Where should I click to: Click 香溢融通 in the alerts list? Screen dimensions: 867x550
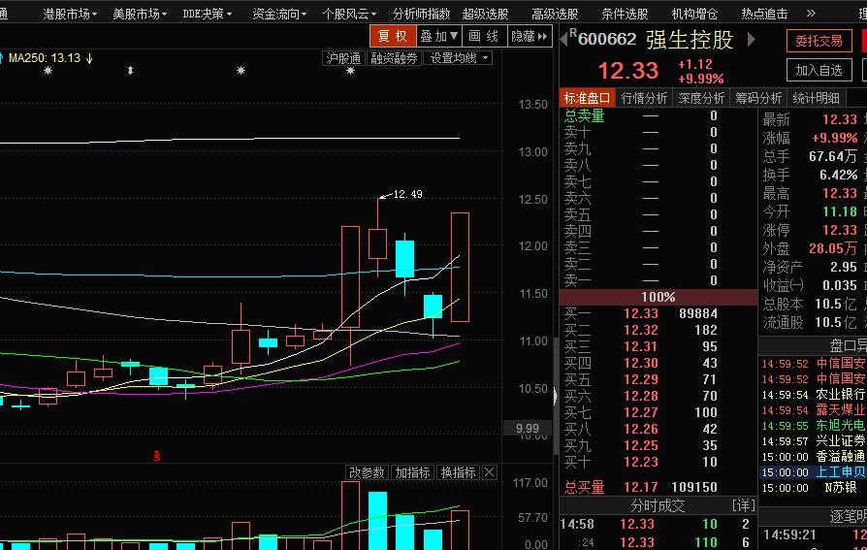pyautogui.click(x=841, y=457)
